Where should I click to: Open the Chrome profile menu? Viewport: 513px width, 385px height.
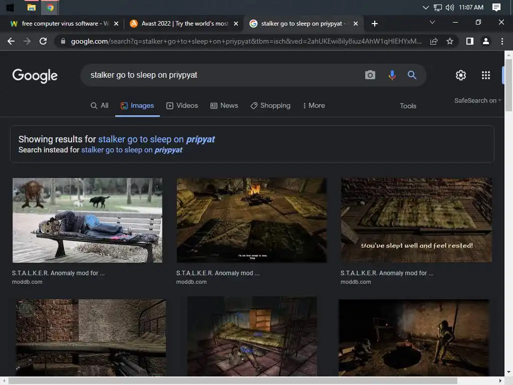(486, 41)
